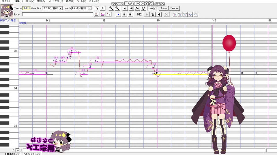This screenshot has width=277, height=155.
Task: Click measure 144 on the ruler
Action: pos(159,20)
